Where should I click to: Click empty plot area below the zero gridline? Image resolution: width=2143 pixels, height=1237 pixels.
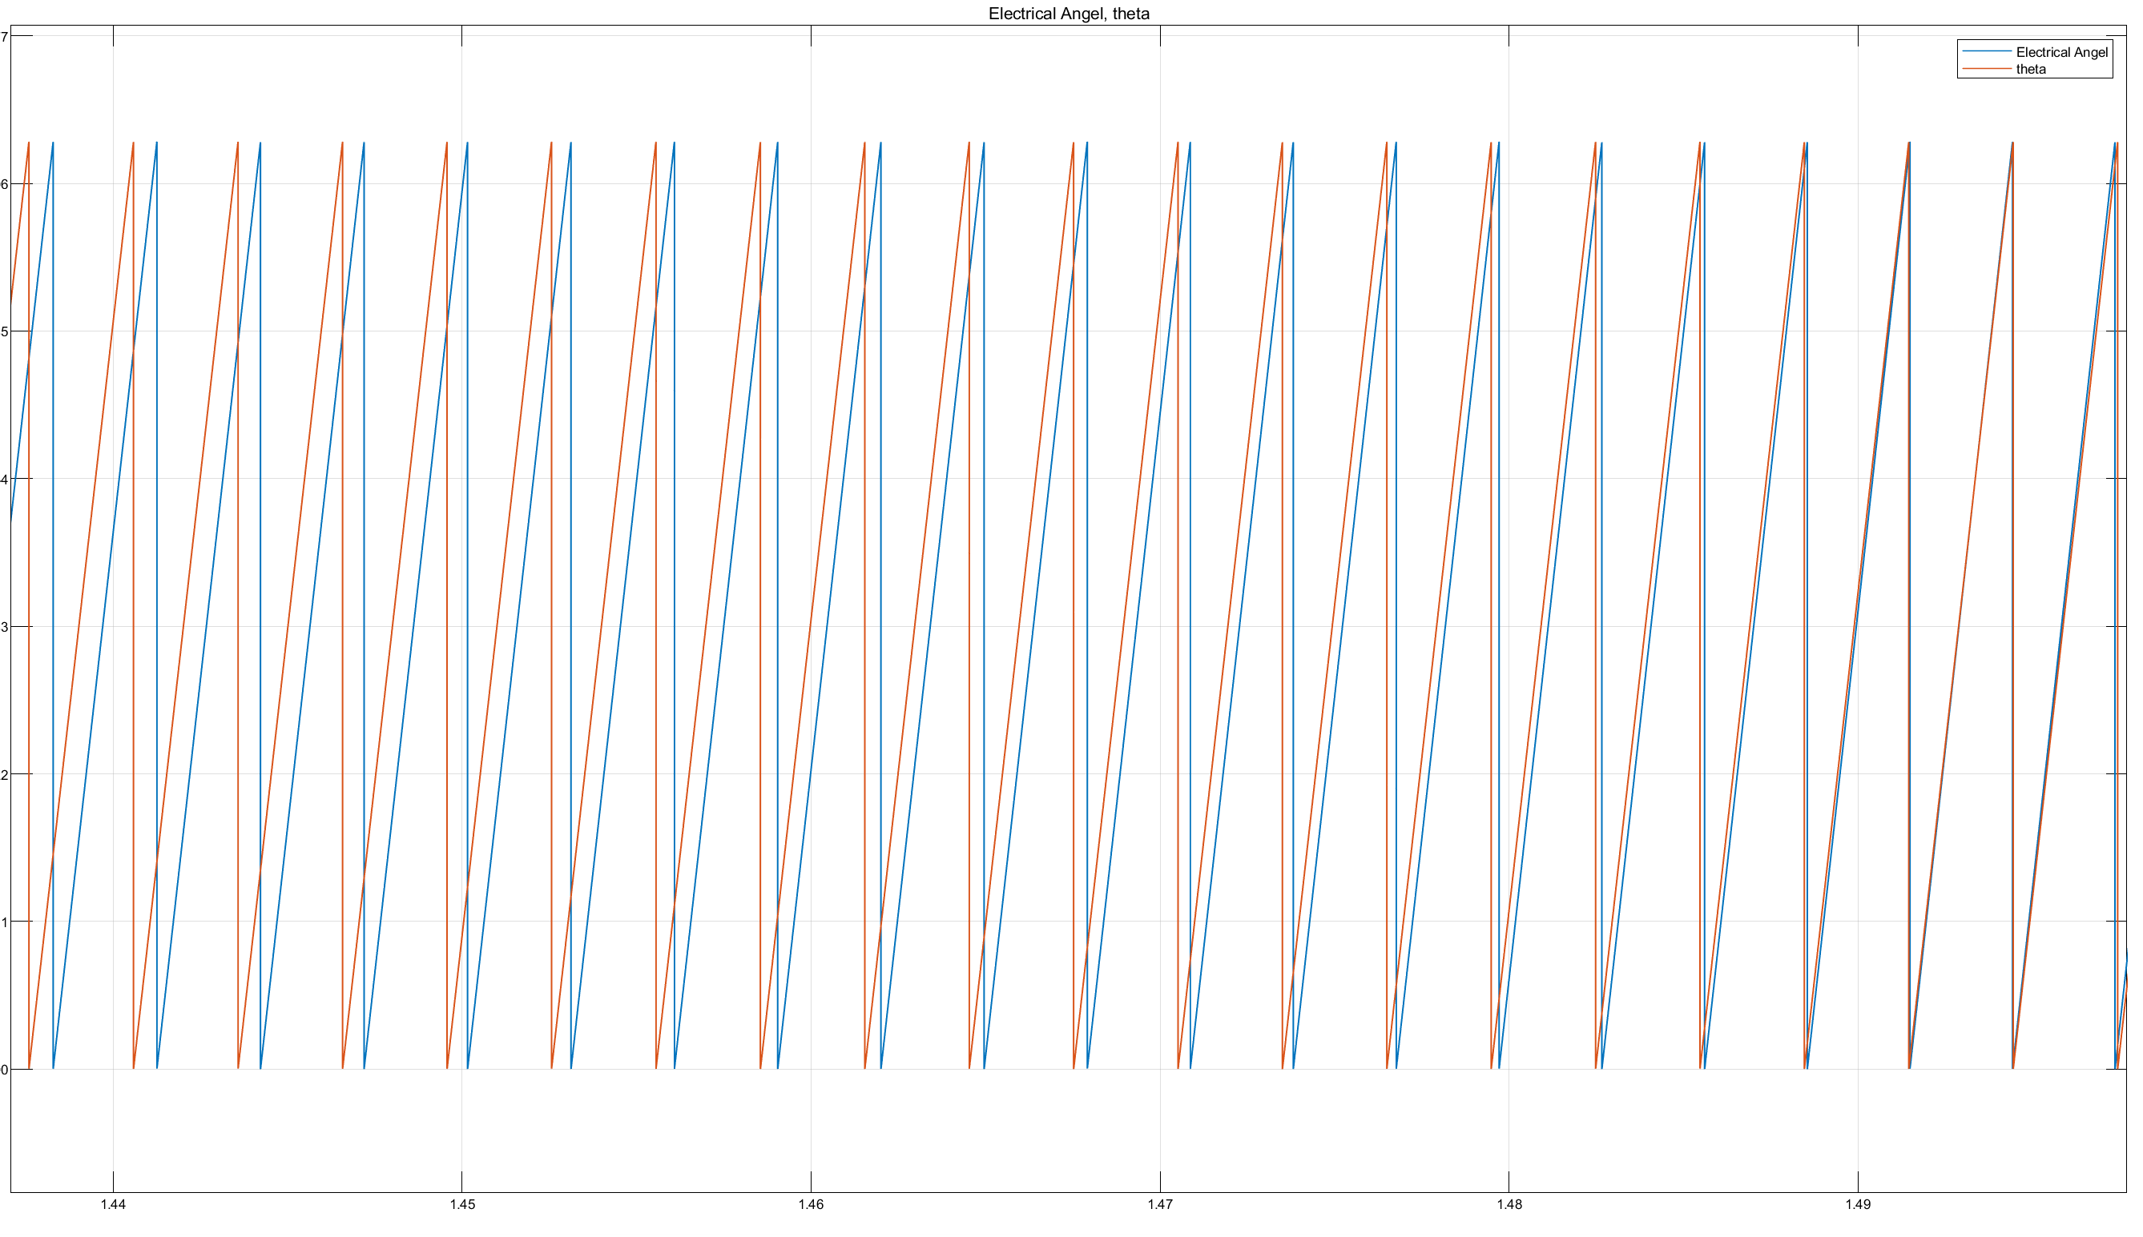tap(1020, 1130)
